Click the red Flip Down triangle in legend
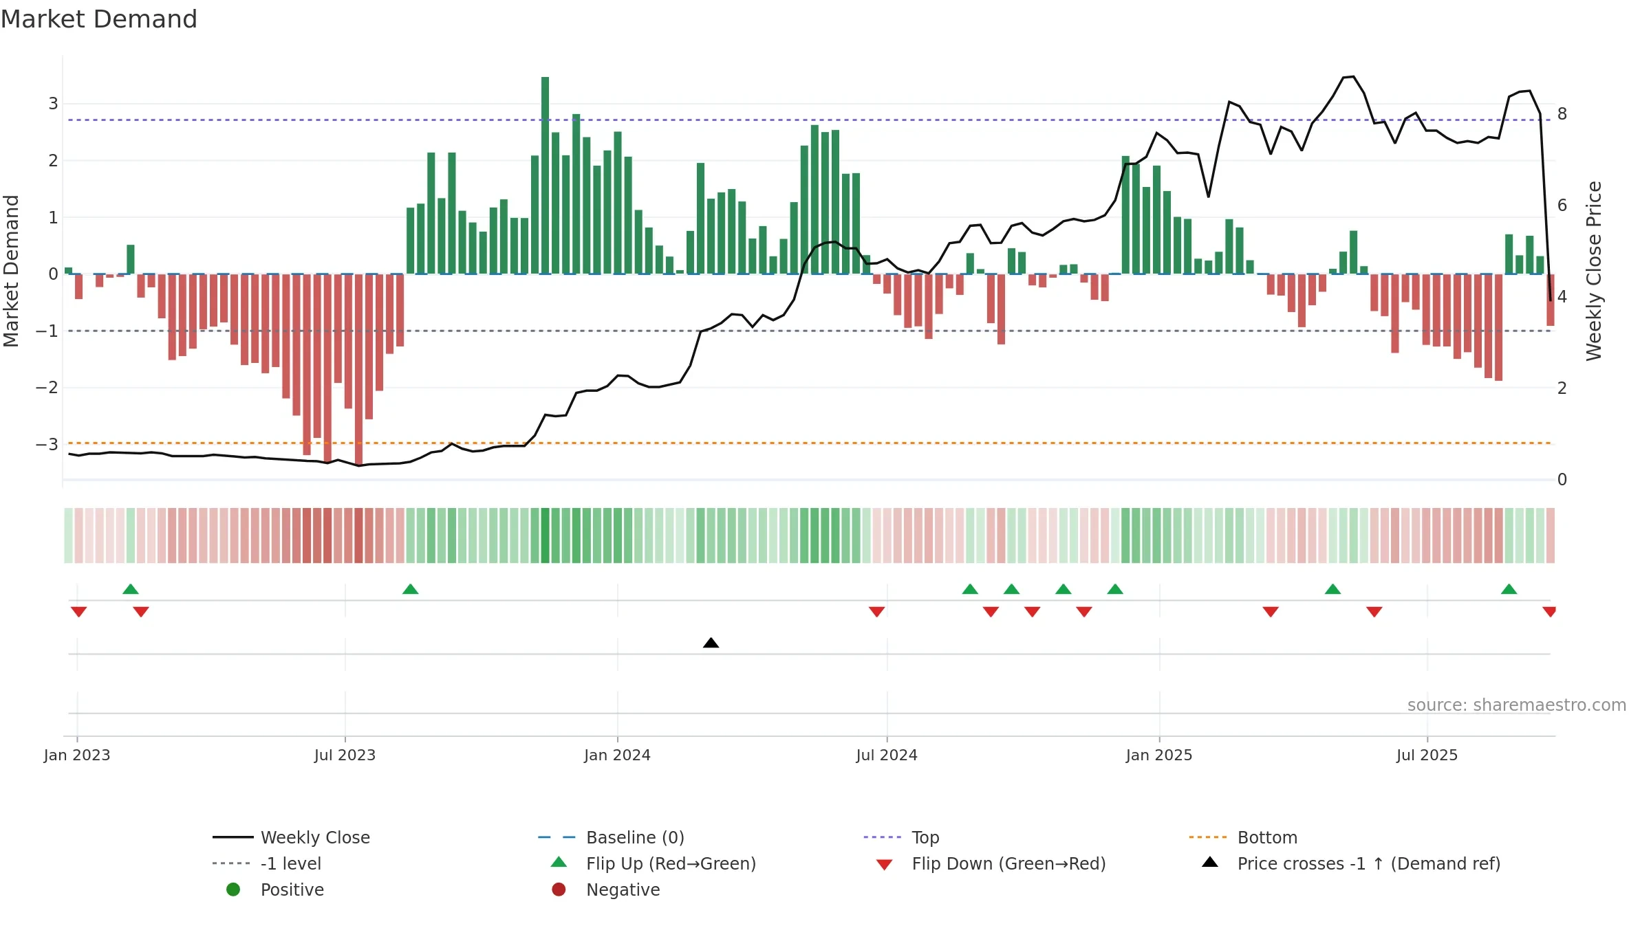The image size is (1651, 928). pyautogui.click(x=885, y=865)
